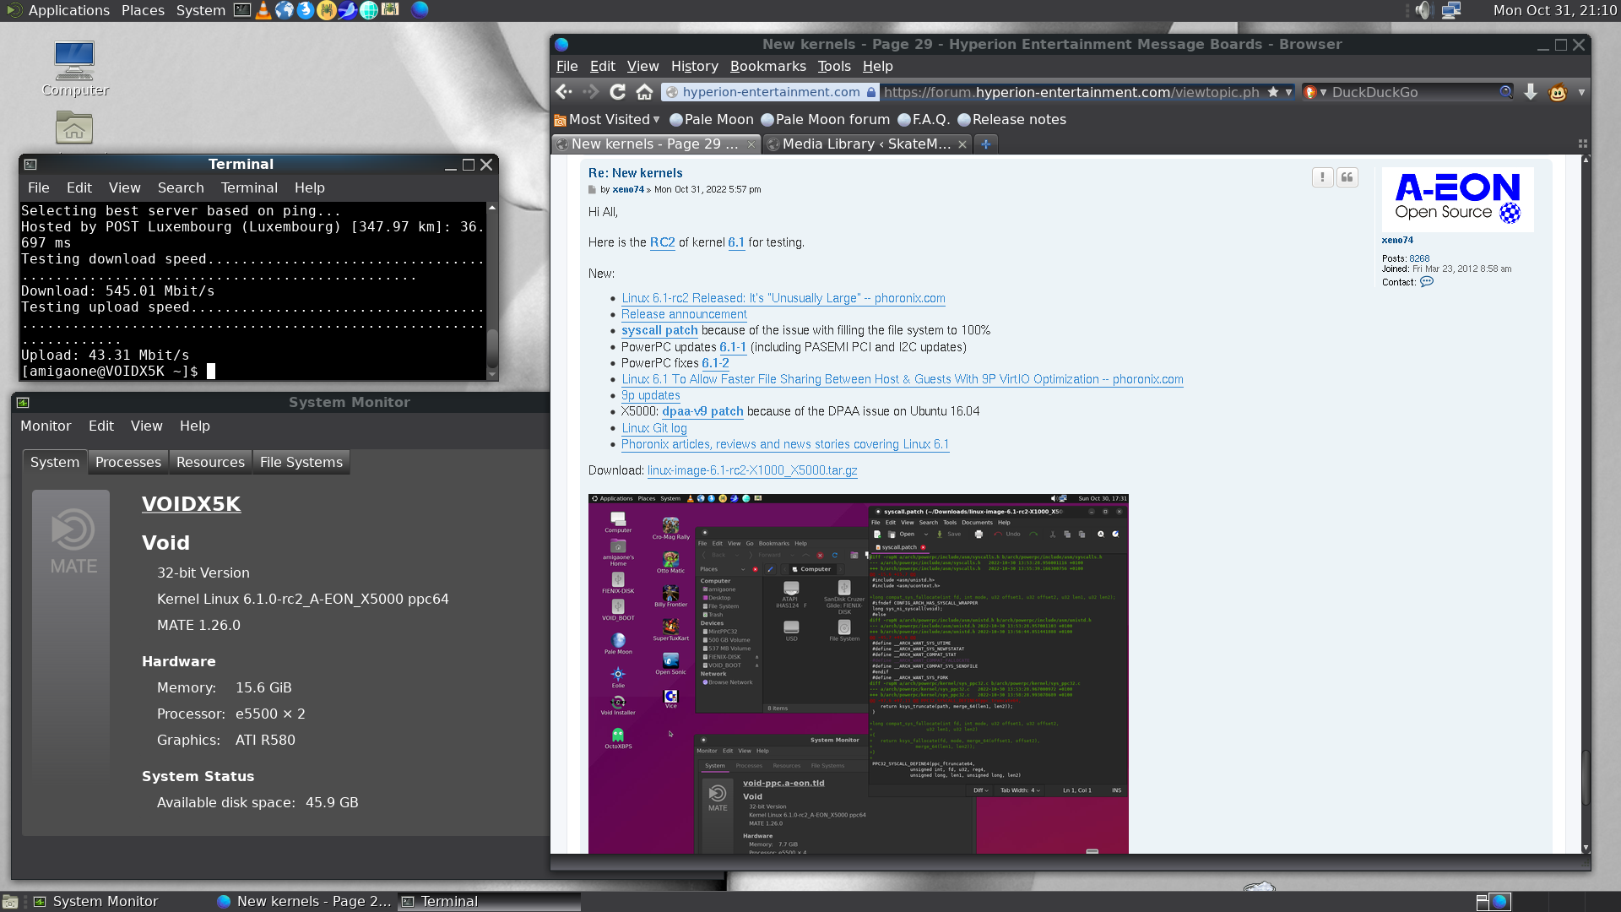This screenshot has width=1621, height=912.
Task: Open the browser downloads arrow
Action: 1531,92
